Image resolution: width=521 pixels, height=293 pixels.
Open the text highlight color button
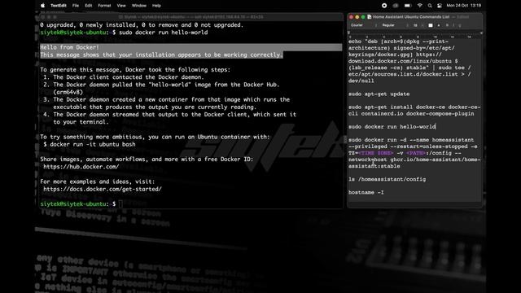click(x=439, y=25)
